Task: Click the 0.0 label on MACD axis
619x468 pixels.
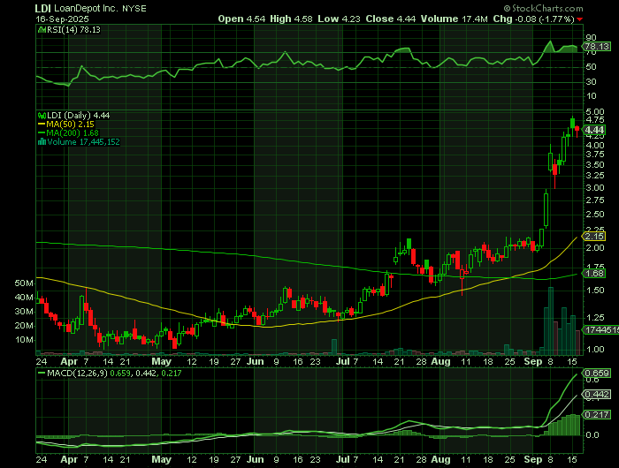Action: click(x=592, y=434)
